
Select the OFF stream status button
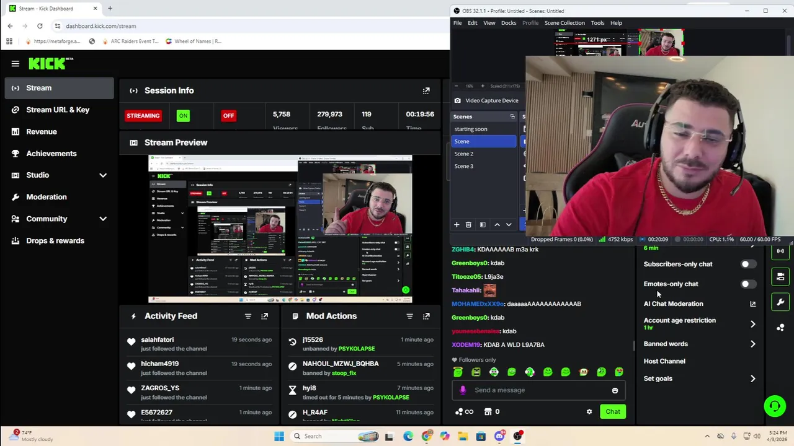coord(228,116)
